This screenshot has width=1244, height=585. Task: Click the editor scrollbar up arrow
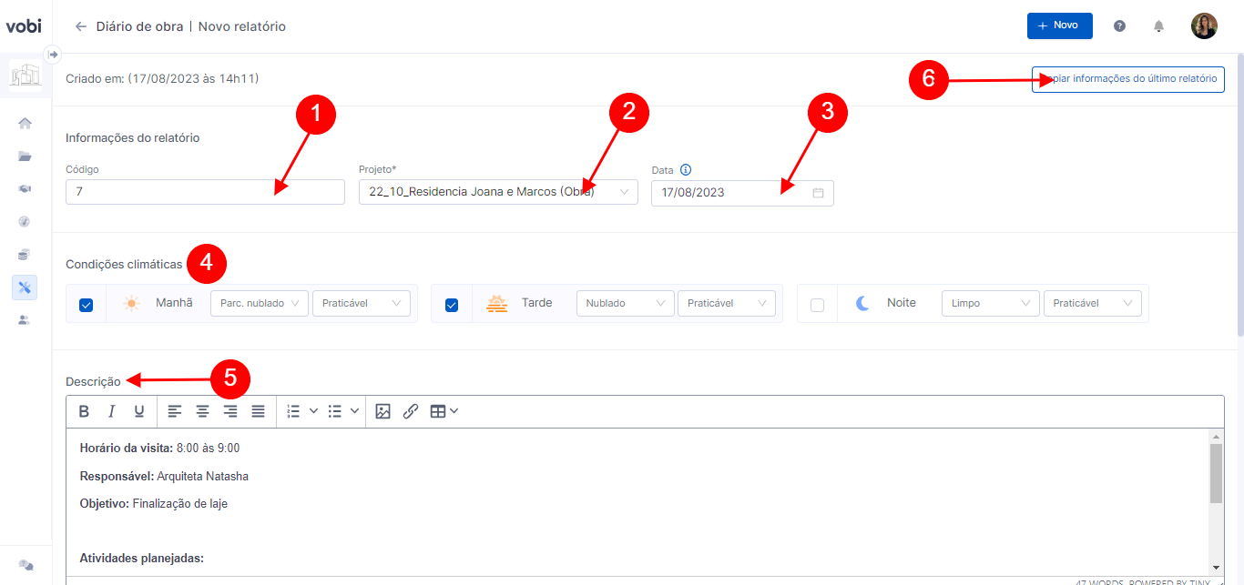[x=1216, y=437]
